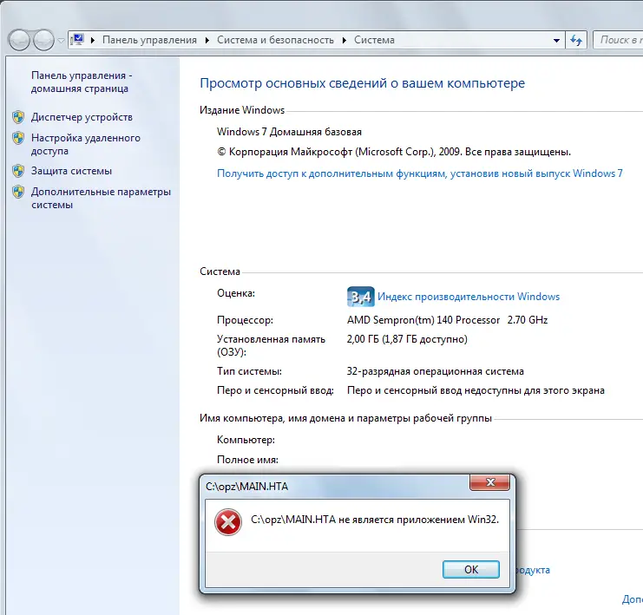Viewport: 643px width, 615px height.
Task: Expand the arrow after Система и безопасность breadcrumb
Action: tap(344, 40)
